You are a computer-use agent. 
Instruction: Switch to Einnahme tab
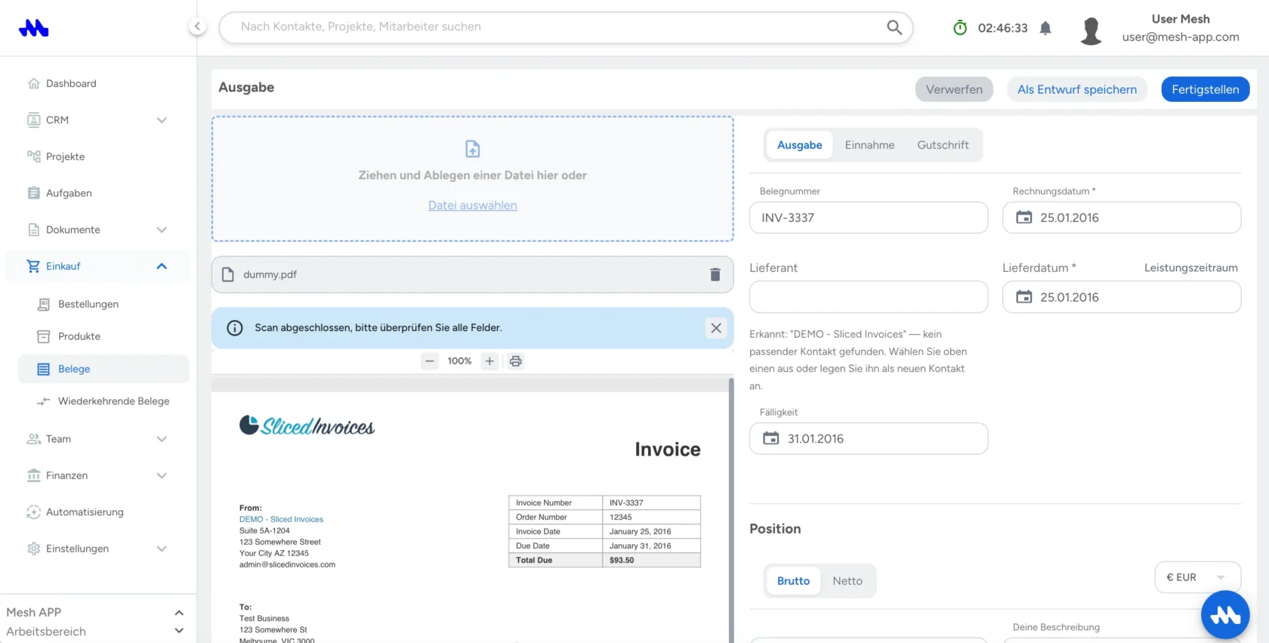[x=869, y=145]
